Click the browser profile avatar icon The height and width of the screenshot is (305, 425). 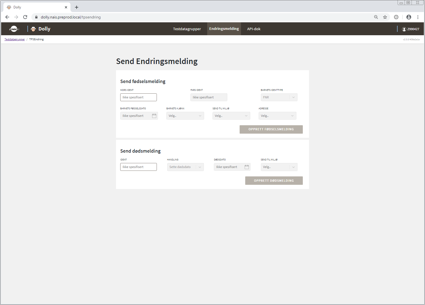pyautogui.click(x=409, y=17)
